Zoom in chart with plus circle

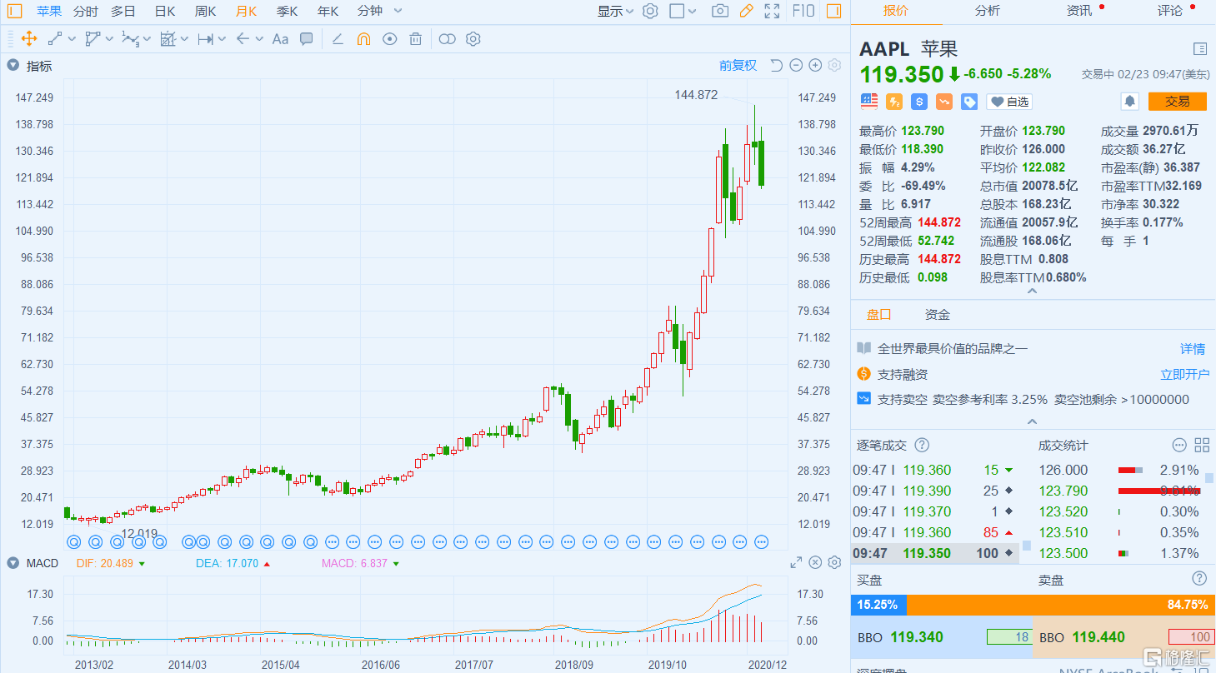[x=816, y=66]
